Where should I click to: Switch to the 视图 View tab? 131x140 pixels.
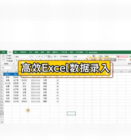pyautogui.click(x=48, y=52)
